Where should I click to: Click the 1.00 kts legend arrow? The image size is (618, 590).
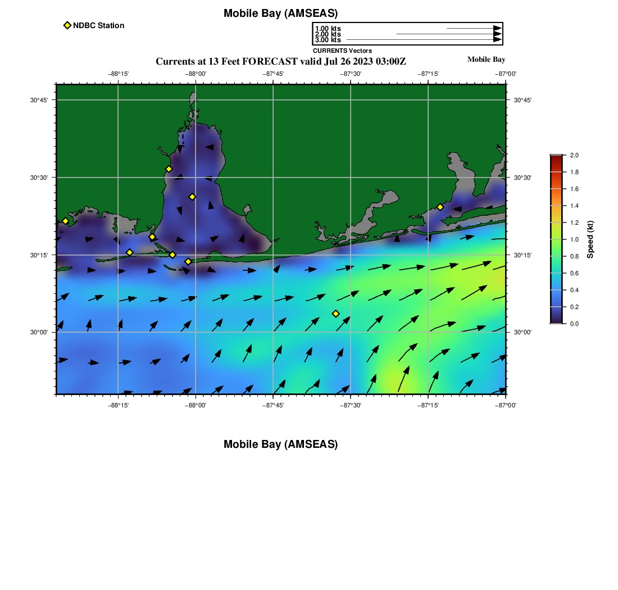pyautogui.click(x=473, y=28)
